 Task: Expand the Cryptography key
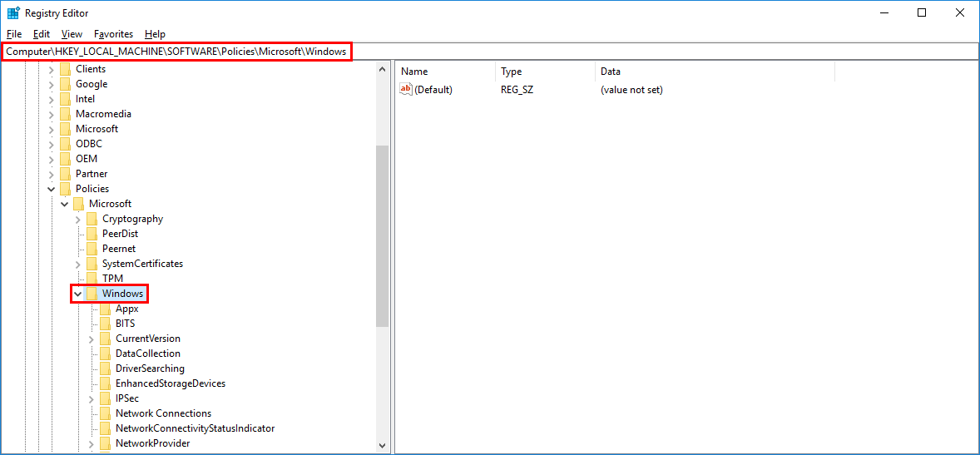click(77, 220)
